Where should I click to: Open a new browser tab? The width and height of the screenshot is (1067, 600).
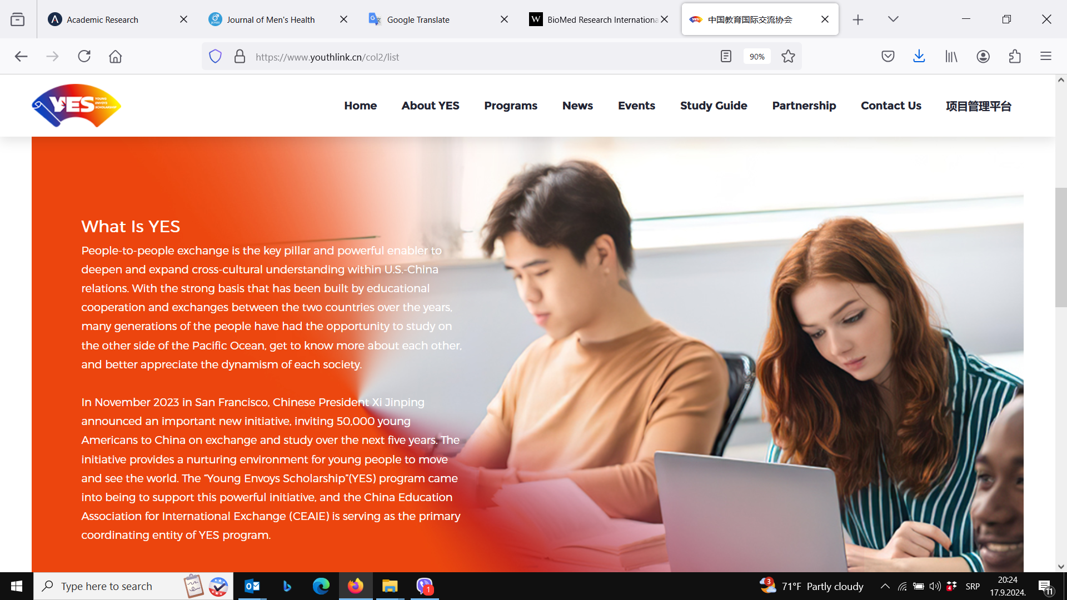point(858,19)
